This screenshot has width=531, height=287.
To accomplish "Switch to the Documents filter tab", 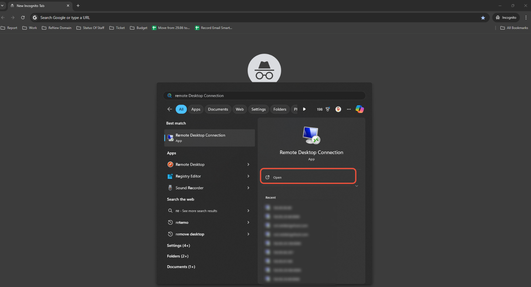I will (218, 109).
